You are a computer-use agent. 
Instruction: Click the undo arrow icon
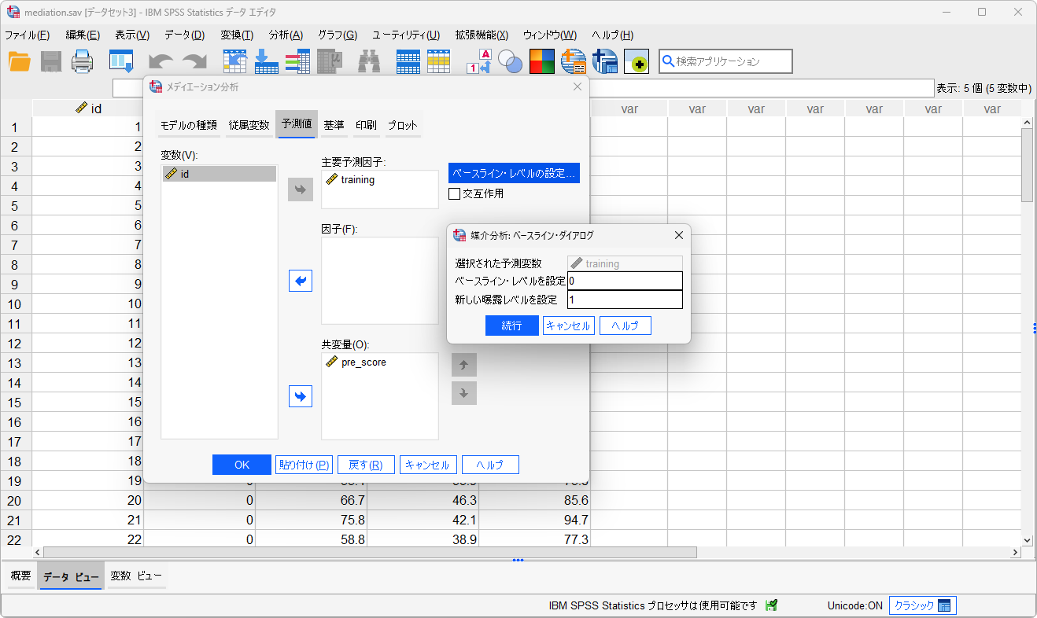click(161, 62)
